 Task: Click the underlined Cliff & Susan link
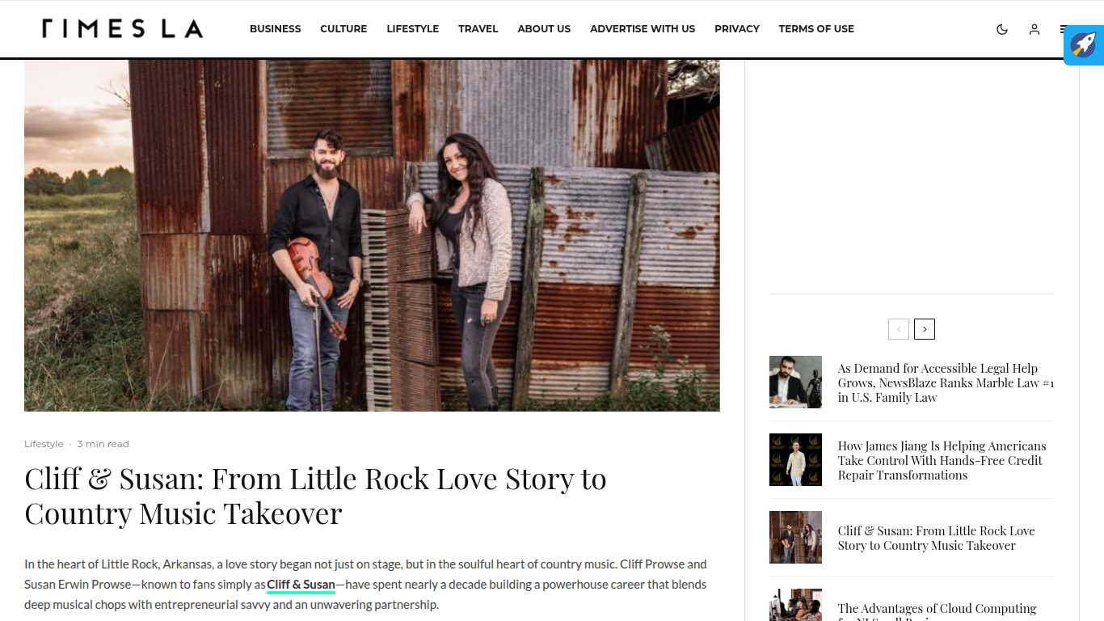tap(301, 585)
